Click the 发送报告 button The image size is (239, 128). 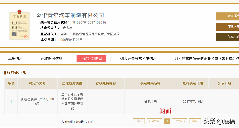pos(228,16)
